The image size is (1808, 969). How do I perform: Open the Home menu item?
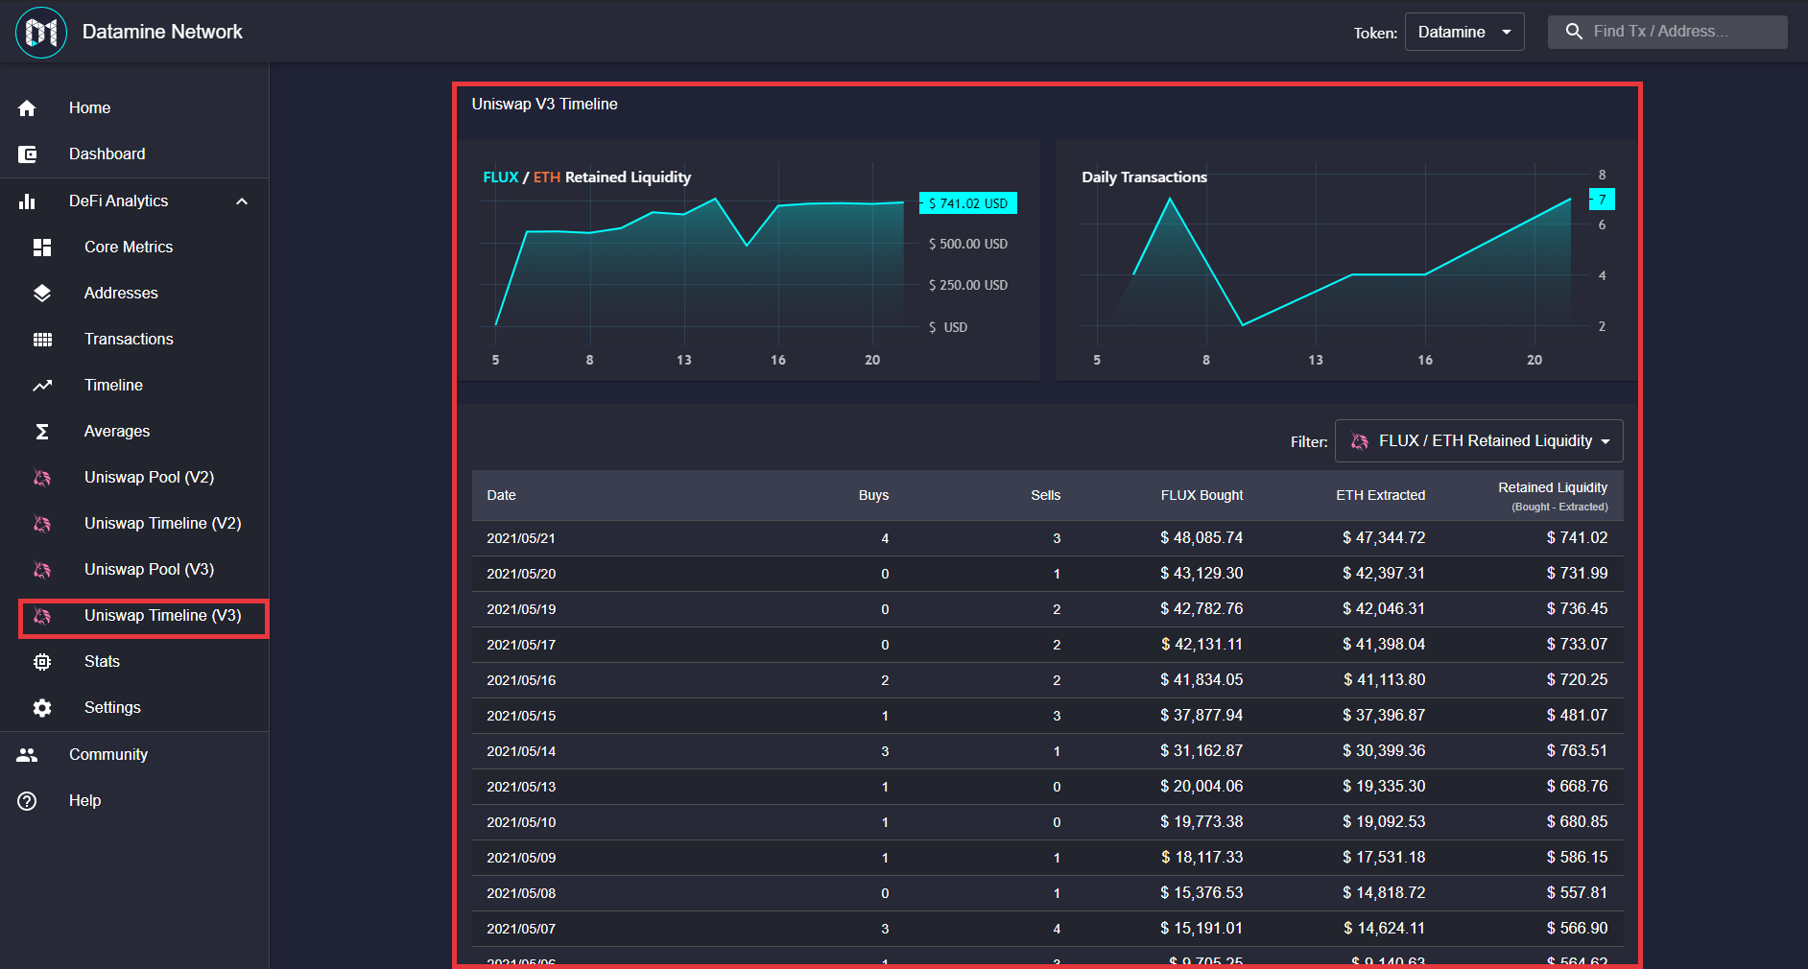[x=134, y=108]
